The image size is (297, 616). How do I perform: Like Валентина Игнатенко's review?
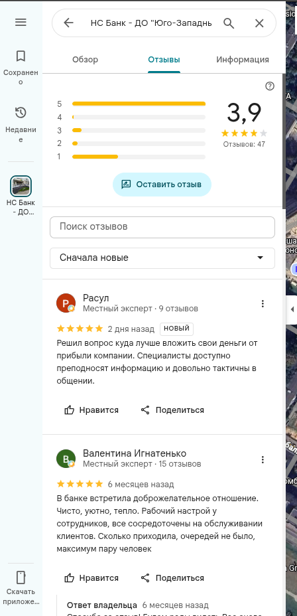coord(91,578)
